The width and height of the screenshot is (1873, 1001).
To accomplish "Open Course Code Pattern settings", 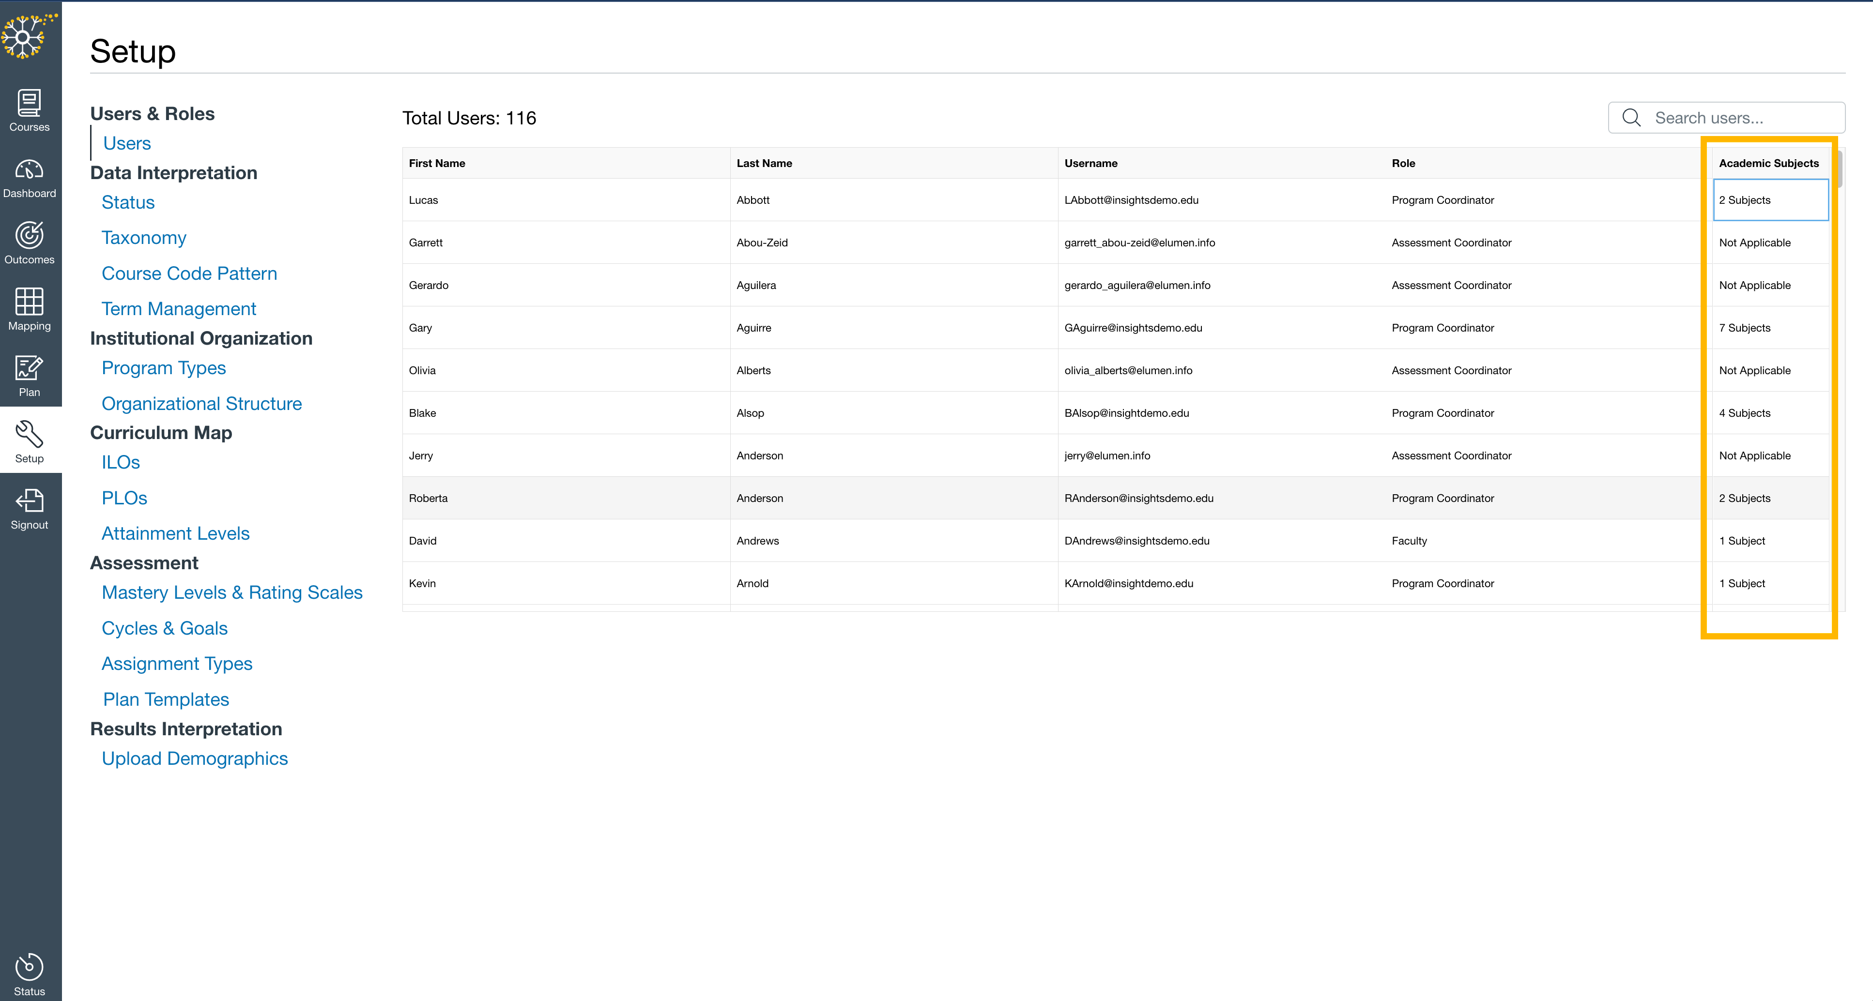I will pyautogui.click(x=189, y=273).
